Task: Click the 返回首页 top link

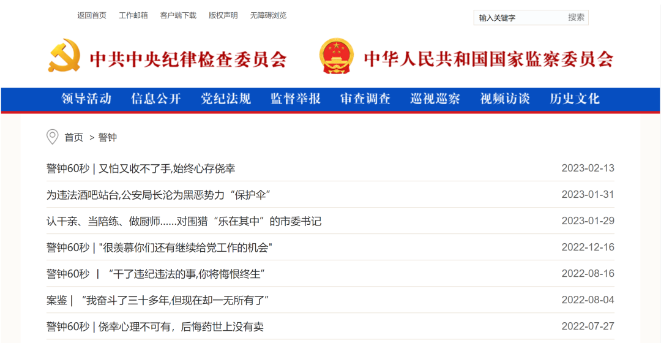Action: [92, 15]
